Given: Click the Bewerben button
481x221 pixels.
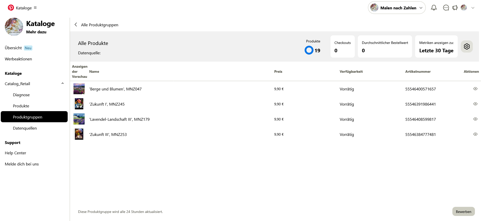Looking at the screenshot, I should (464, 212).
